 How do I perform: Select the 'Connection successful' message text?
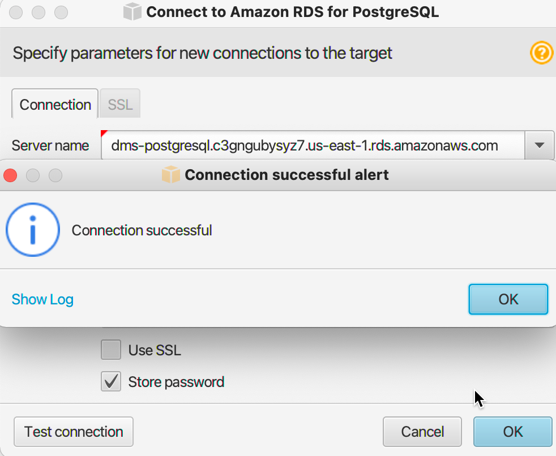pos(142,230)
